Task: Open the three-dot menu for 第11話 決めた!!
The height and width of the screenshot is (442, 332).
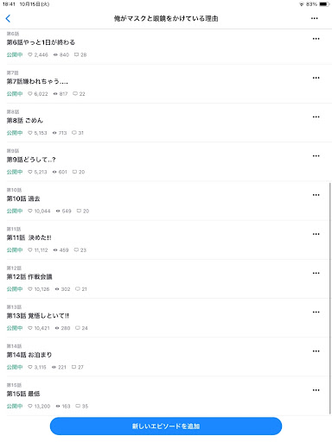Action: pyautogui.click(x=316, y=234)
